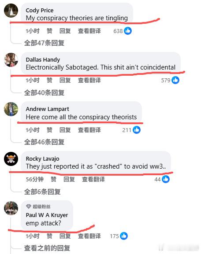Click the 56分钟 timestamp on Rocky's comment
The height and width of the screenshot is (254, 201).
[x=34, y=179]
